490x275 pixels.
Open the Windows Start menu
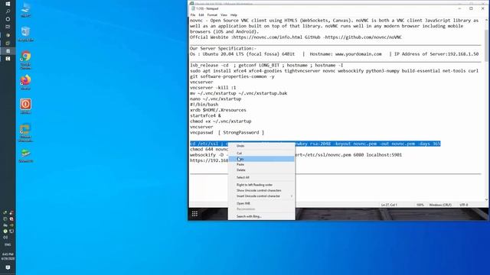click(8, 4)
